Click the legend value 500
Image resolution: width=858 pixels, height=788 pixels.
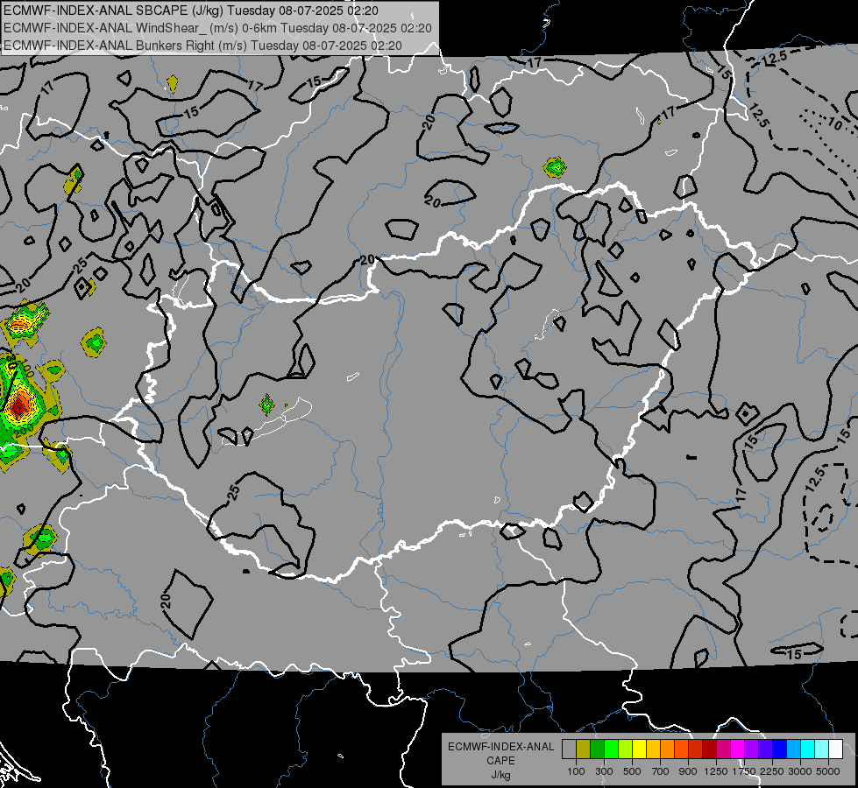click(632, 771)
